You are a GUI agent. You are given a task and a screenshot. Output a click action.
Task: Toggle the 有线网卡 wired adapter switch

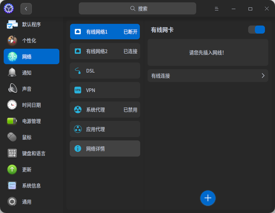[x=256, y=30]
